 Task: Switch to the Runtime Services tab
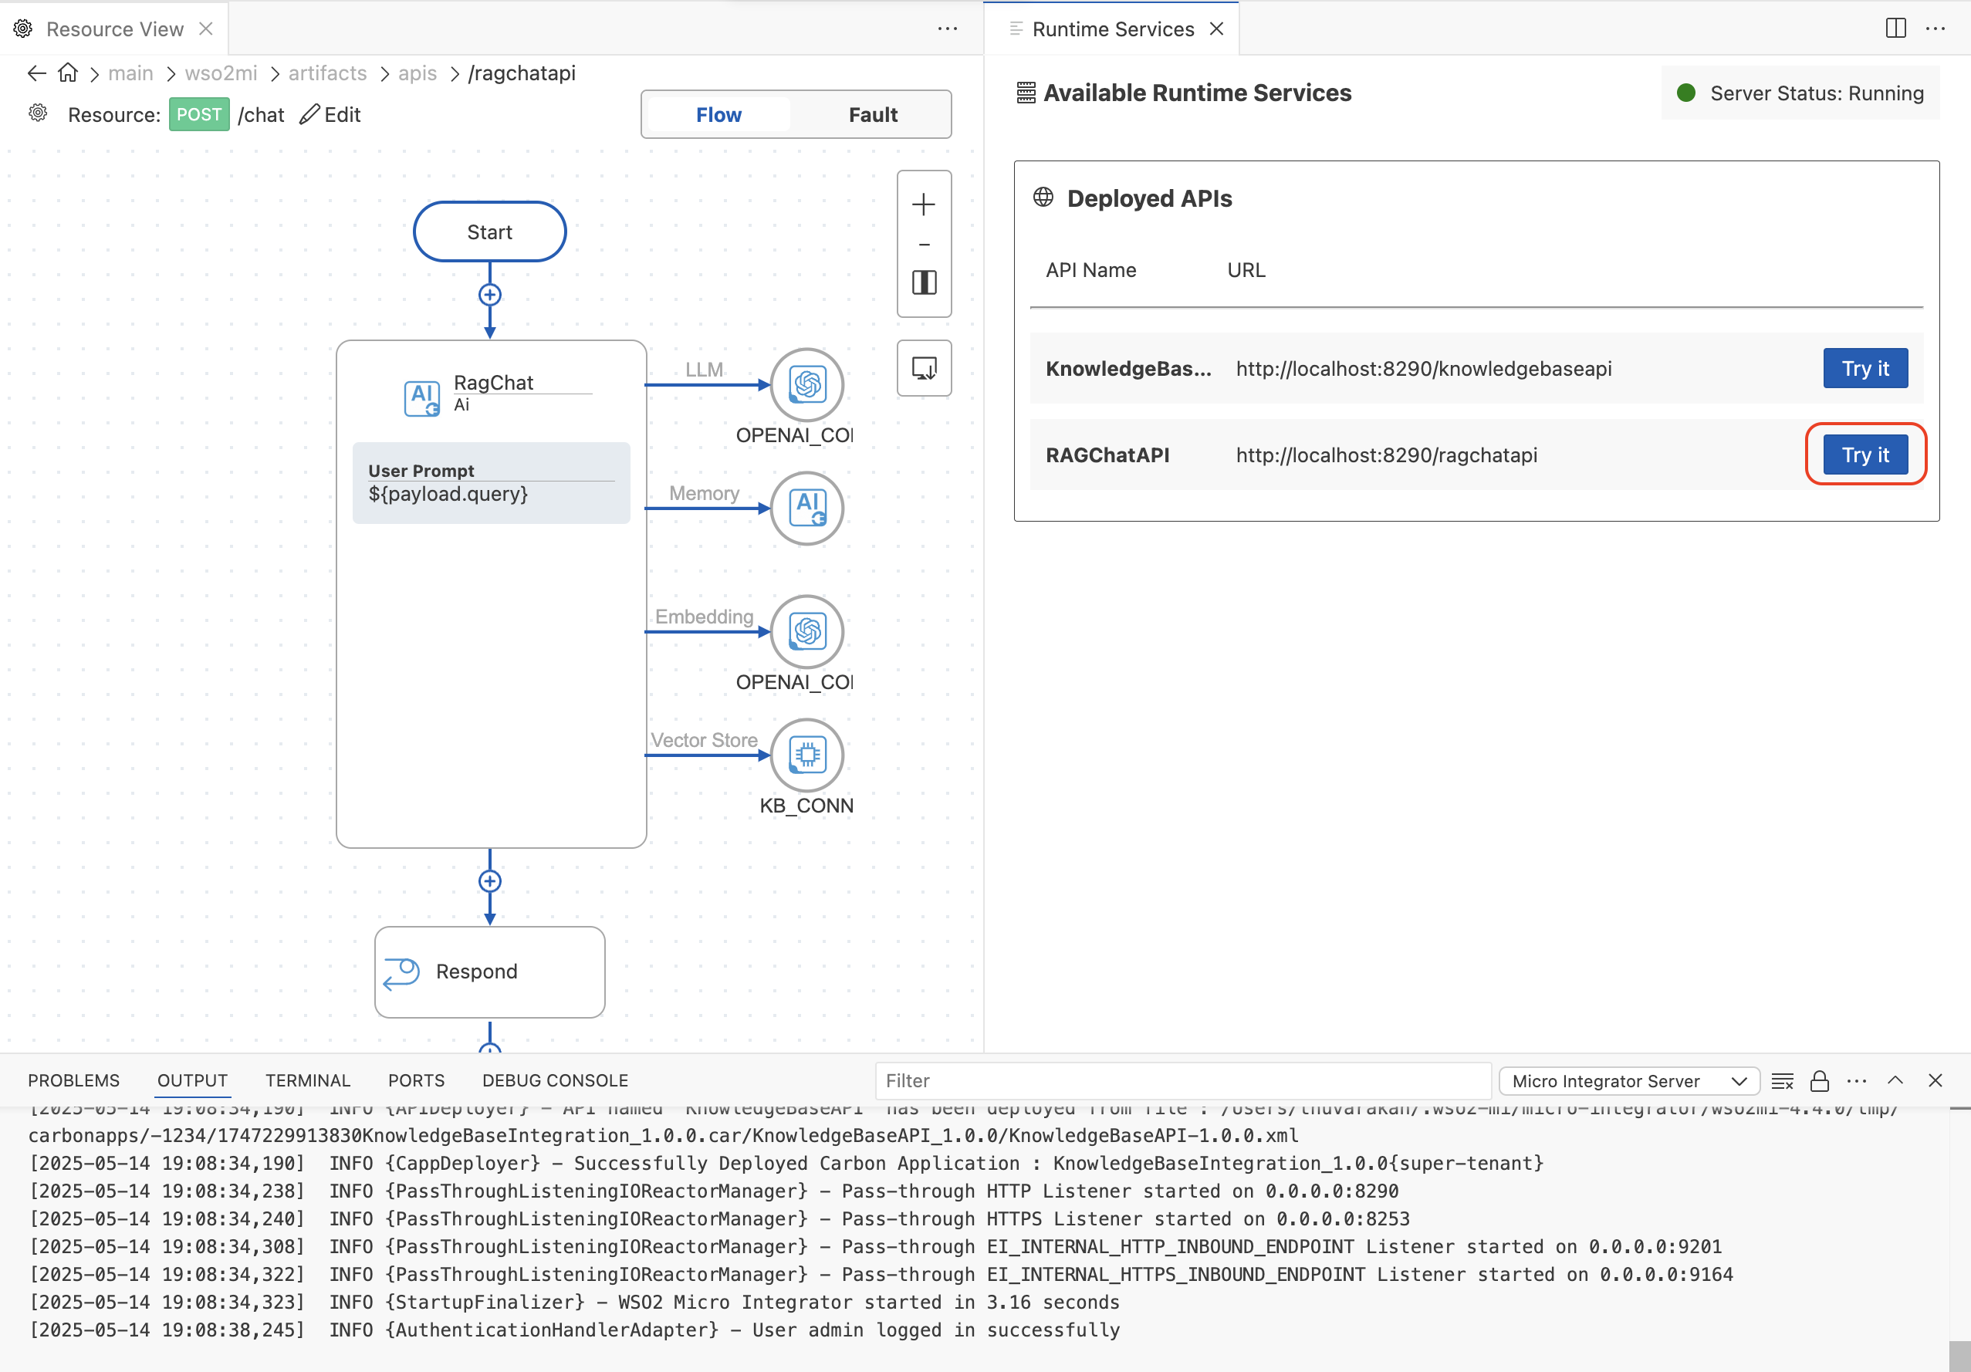click(1113, 29)
